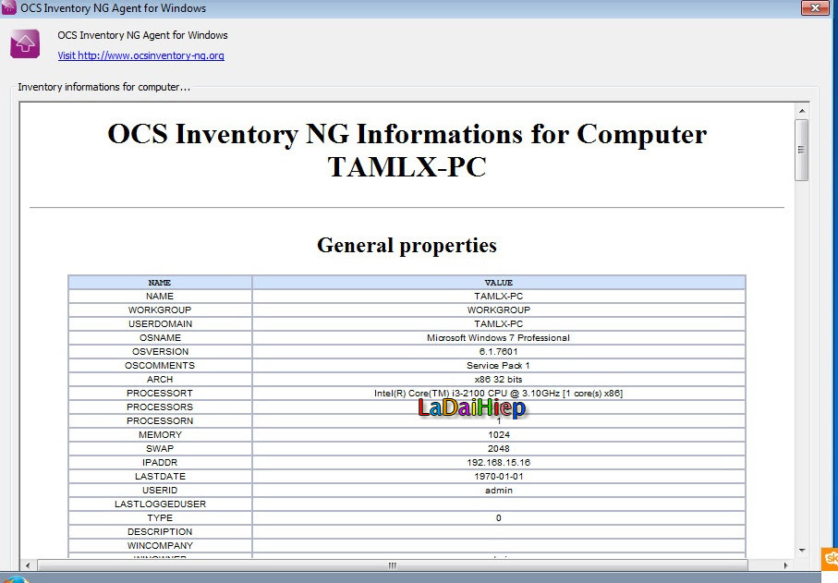Click the WORKGROUP label cell
Viewport: 838px width, 583px height.
pyautogui.click(x=160, y=310)
